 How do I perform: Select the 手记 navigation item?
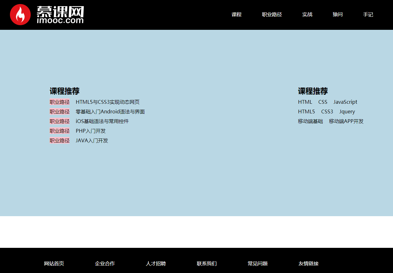(368, 15)
